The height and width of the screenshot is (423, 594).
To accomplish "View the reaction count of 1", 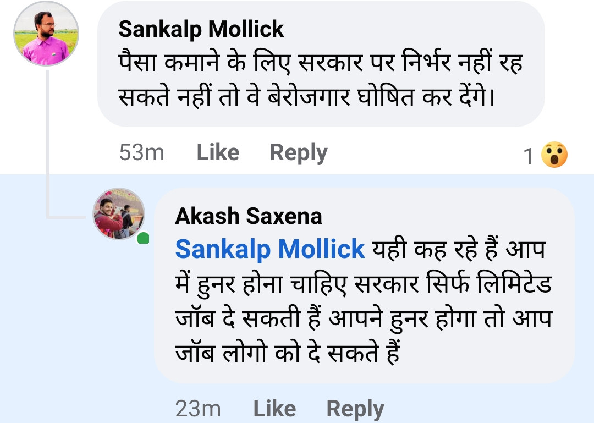I will point(529,157).
